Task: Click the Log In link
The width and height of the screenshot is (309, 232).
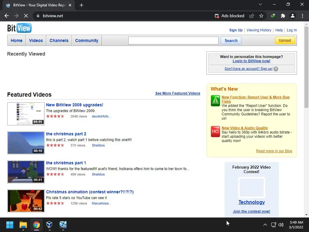Action: coord(292,30)
